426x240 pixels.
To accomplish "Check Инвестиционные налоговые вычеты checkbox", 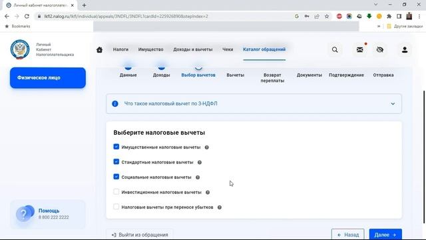I will pyautogui.click(x=116, y=192).
